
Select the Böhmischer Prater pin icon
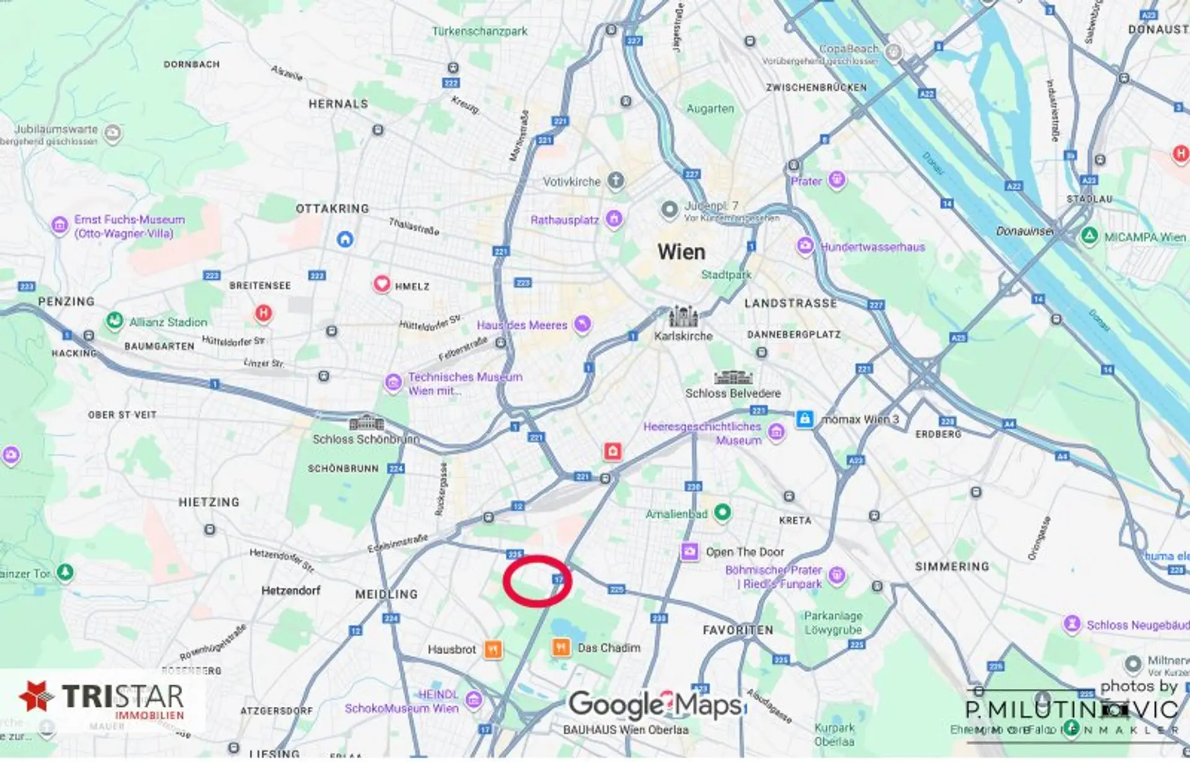click(x=837, y=576)
